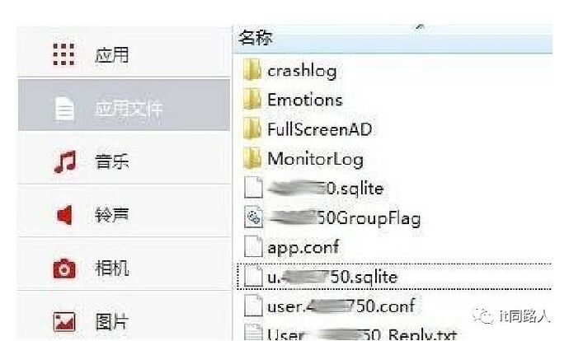Image resolution: width=569 pixels, height=341 pixels.
Task: Select the crashlog folder icon
Action: [252, 69]
